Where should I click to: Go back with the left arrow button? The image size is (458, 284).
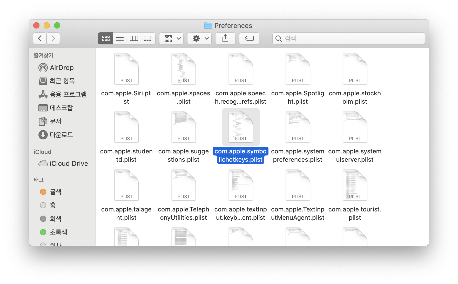pyautogui.click(x=40, y=38)
